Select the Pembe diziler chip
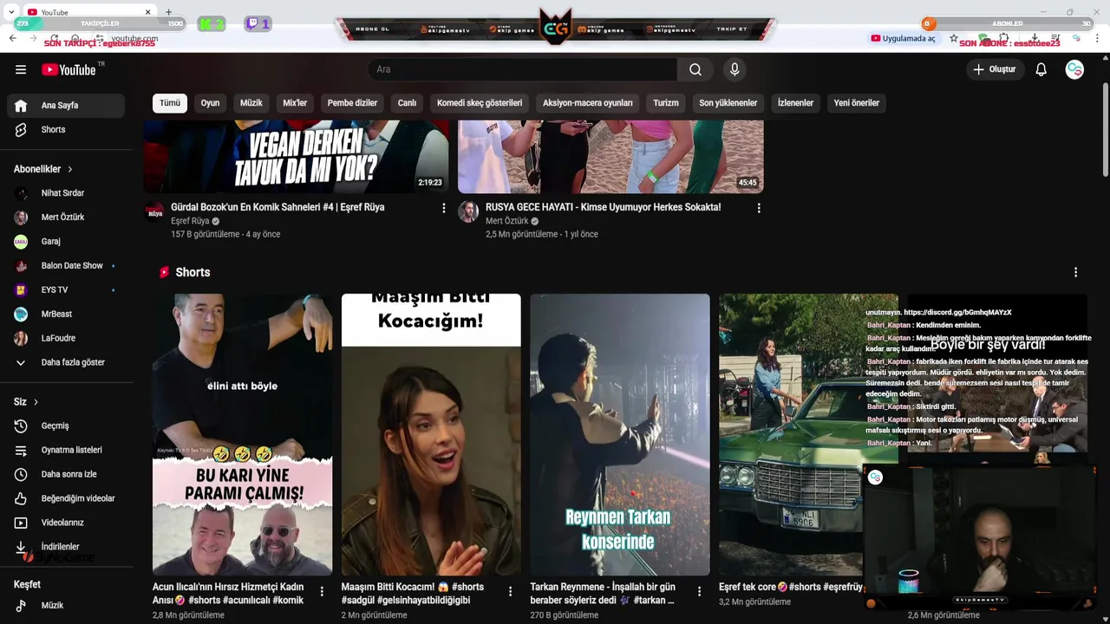This screenshot has height=624, width=1110. click(x=352, y=103)
